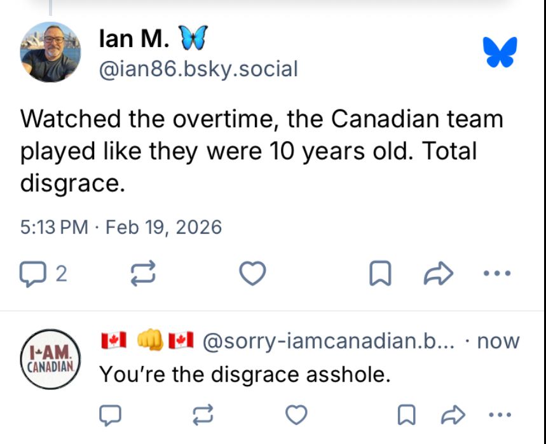
Task: Click the blue Bluesky butterfly logo
Action: (x=500, y=52)
